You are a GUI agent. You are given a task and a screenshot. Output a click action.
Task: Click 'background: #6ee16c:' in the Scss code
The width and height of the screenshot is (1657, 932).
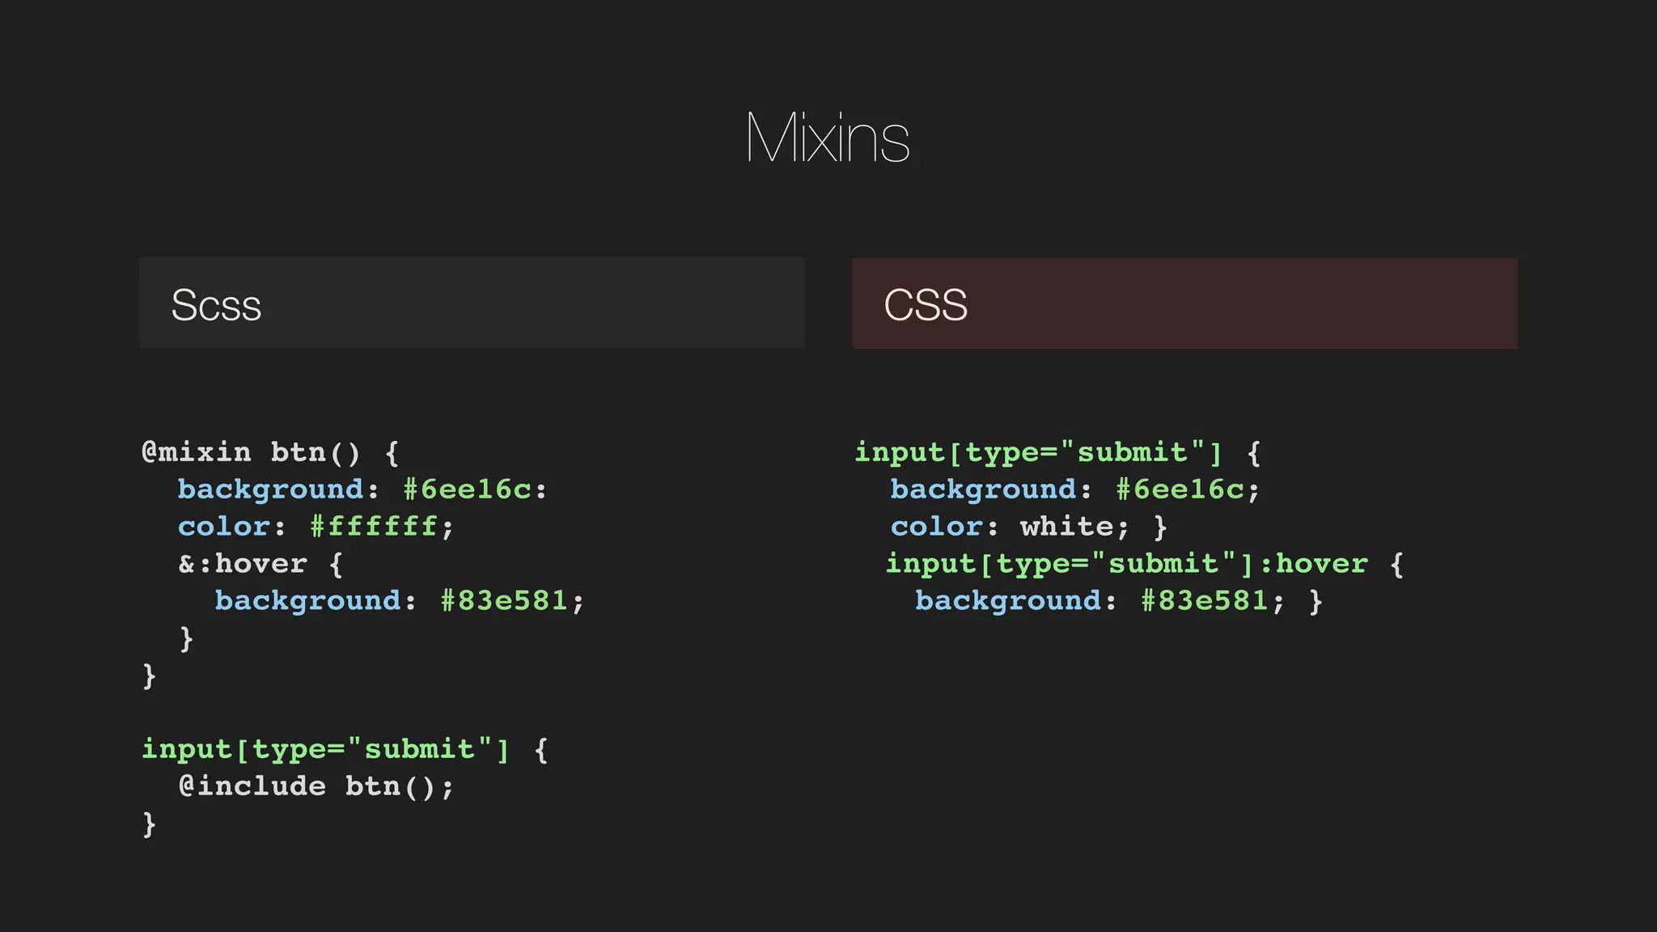[362, 489]
